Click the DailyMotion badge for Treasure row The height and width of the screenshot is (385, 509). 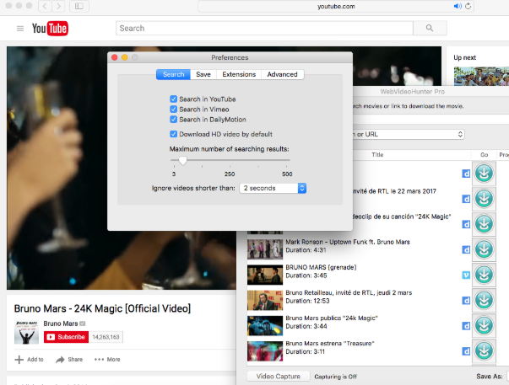pos(466,351)
